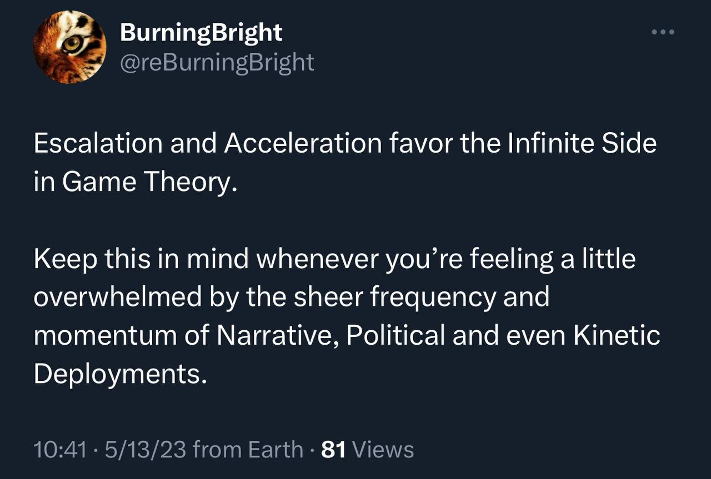Click the word "momentum" in the tweet
Screen dimensions: 711x479
(x=104, y=336)
